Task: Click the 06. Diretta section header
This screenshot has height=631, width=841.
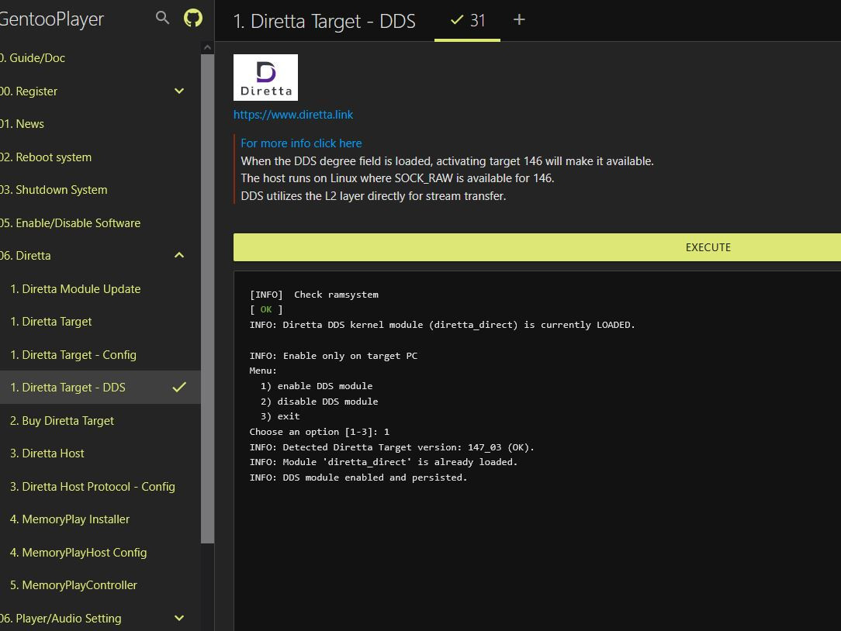Action: coord(100,256)
